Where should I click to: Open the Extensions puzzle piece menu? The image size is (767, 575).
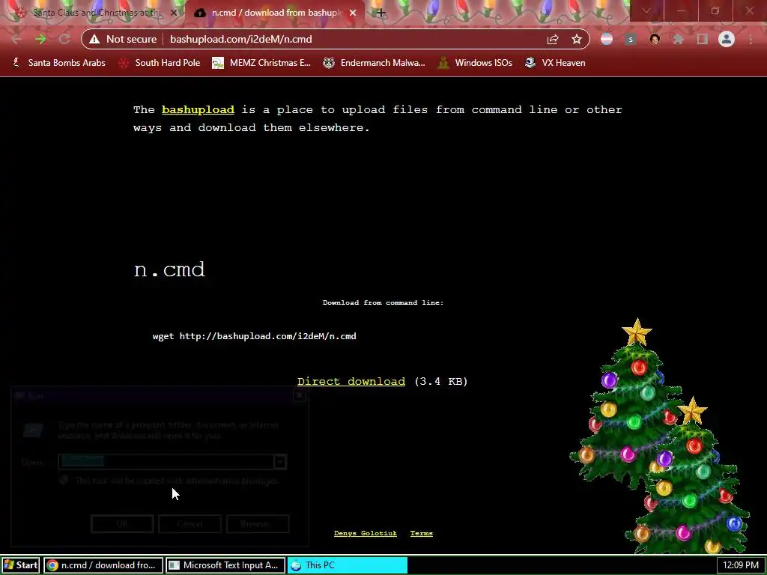(x=678, y=39)
